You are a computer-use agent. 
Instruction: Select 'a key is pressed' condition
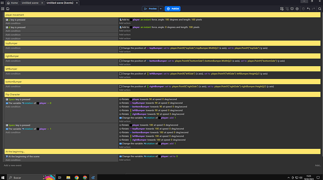[x=15, y=20]
